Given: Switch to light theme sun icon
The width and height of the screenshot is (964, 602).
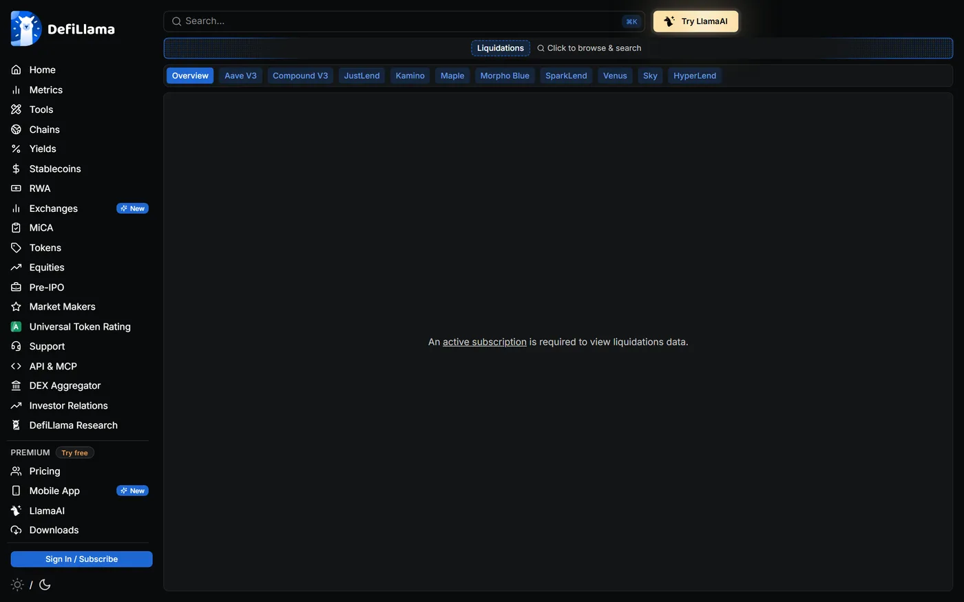Looking at the screenshot, I should (x=17, y=585).
